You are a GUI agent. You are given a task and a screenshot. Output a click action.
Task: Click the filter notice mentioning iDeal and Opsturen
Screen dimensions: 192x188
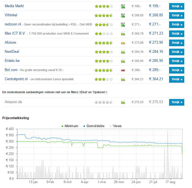click(x=55, y=92)
